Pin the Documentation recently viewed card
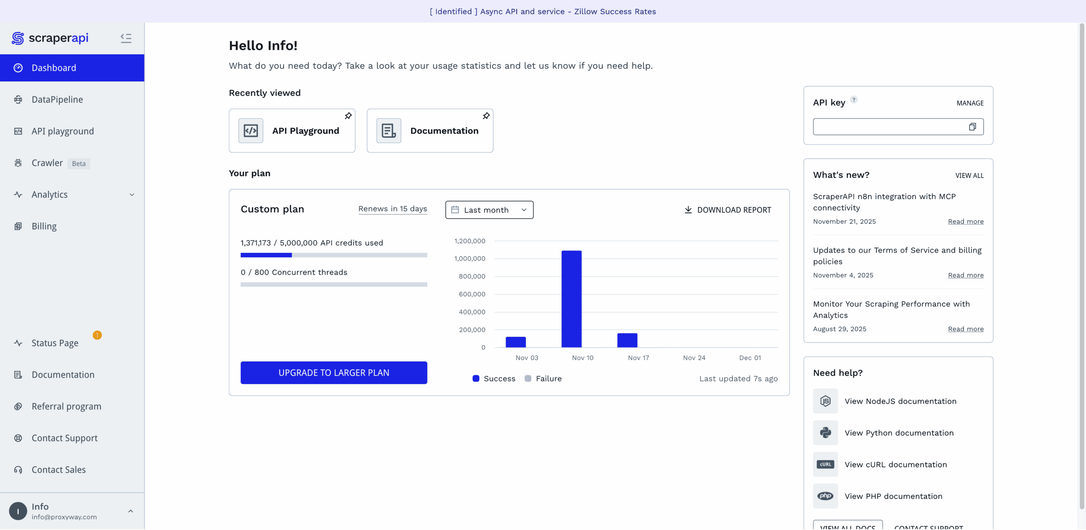Viewport: 1086px width, 530px height. [x=486, y=116]
